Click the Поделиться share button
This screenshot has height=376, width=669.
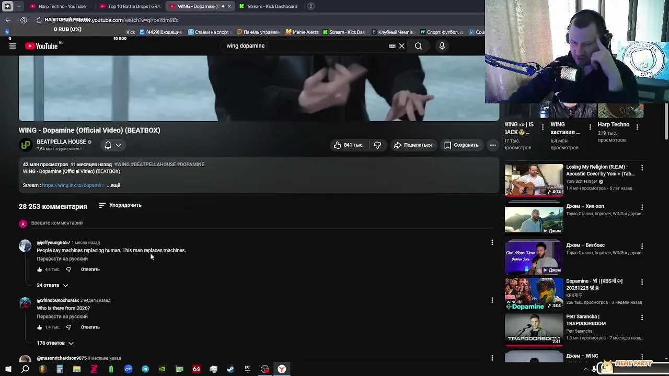click(413, 145)
